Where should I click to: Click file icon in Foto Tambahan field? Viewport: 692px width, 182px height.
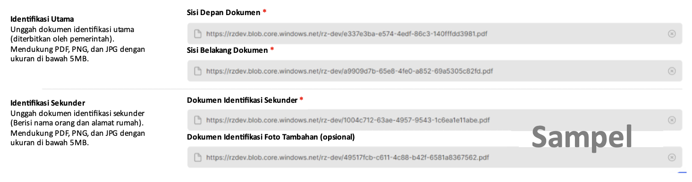198,157
